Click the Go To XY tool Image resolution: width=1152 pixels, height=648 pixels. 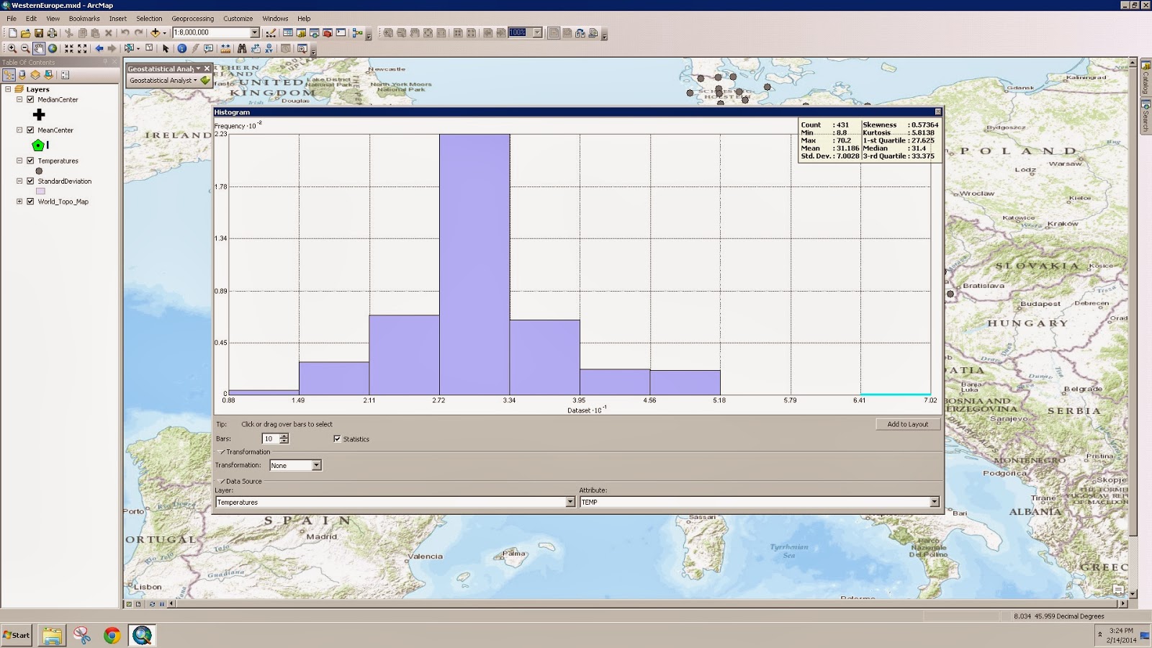(x=269, y=49)
